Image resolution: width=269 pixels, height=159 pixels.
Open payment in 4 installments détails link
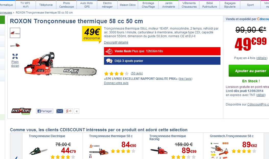[x=262, y=58]
